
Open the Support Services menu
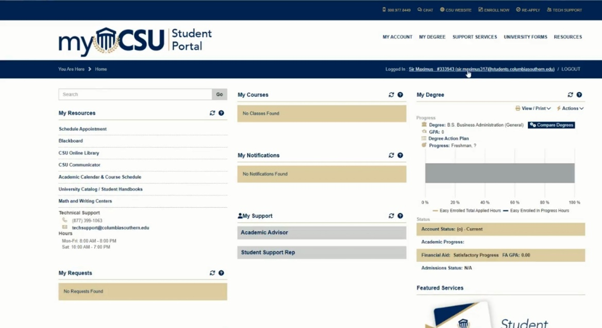(475, 37)
